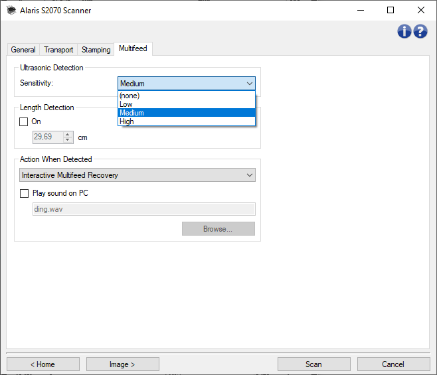Select the Multifeed tab
The height and width of the screenshot is (375, 437).
click(x=133, y=48)
